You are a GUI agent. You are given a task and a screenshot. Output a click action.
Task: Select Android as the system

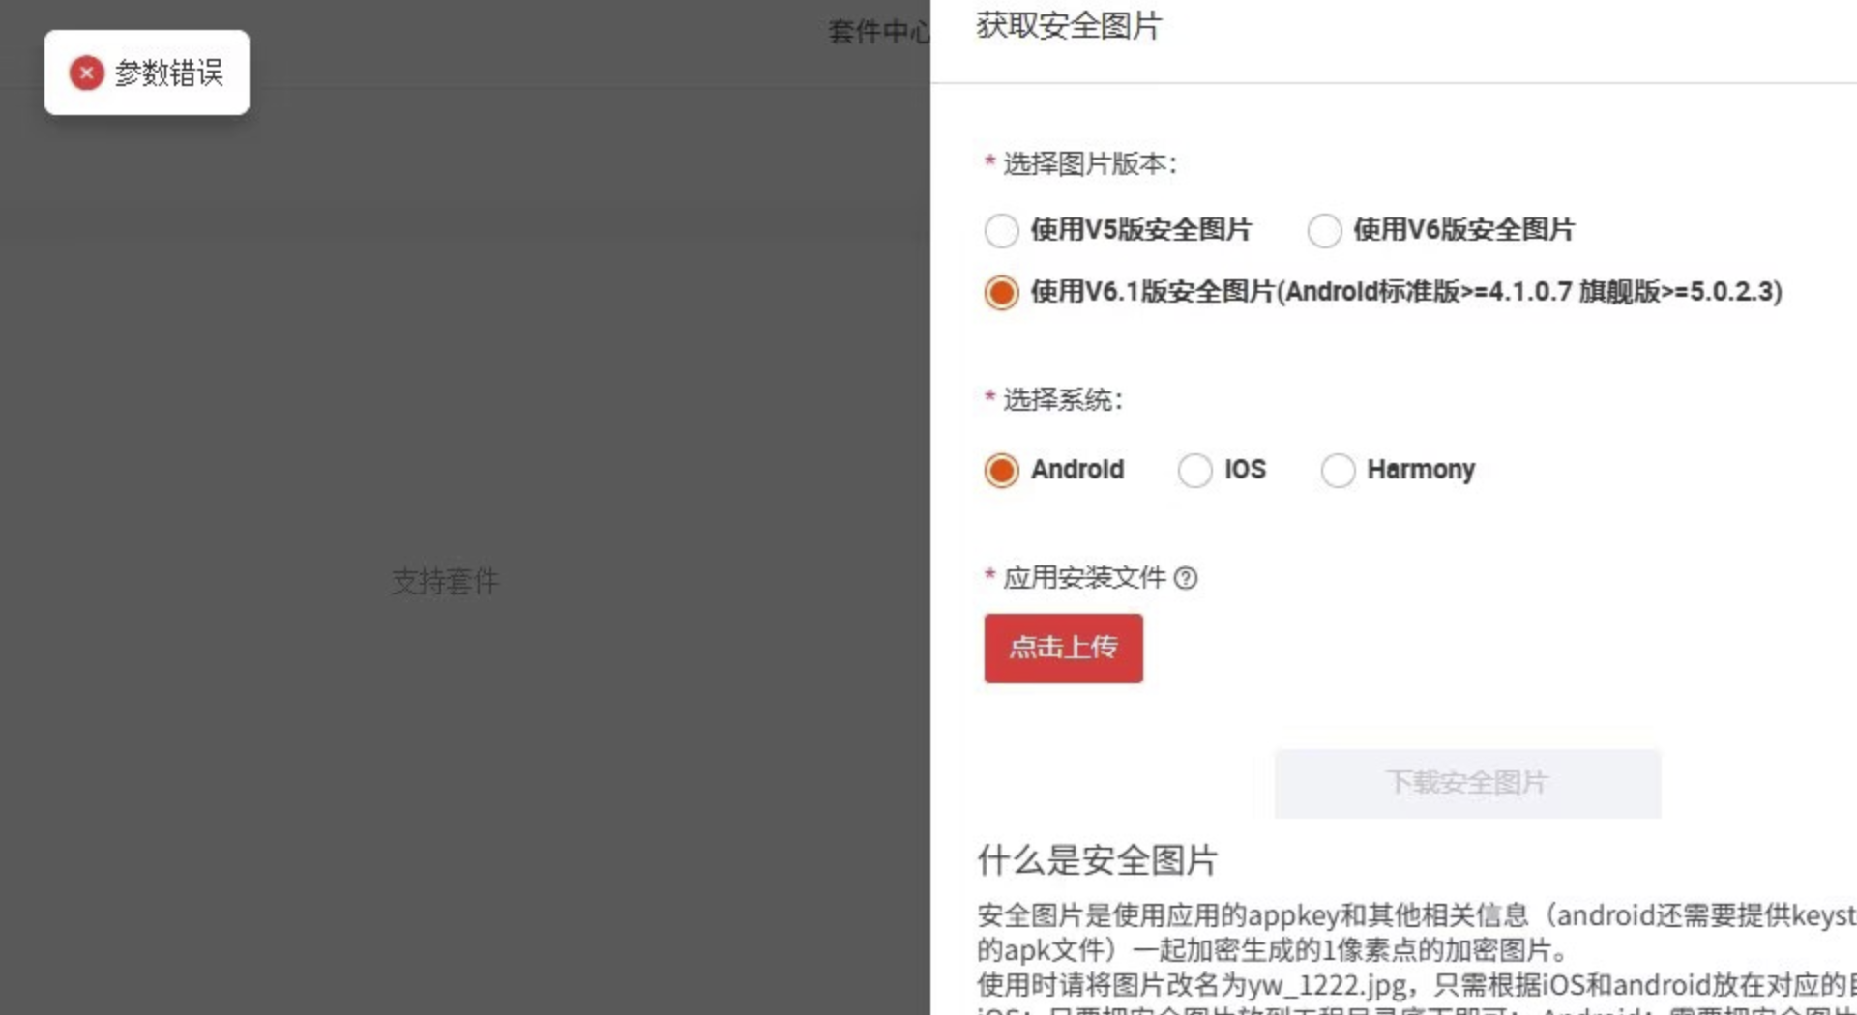pyautogui.click(x=1002, y=471)
